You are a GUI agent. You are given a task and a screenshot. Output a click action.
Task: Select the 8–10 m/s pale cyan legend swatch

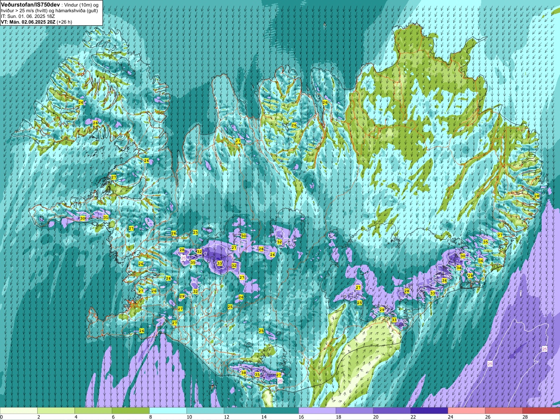(x=168, y=411)
